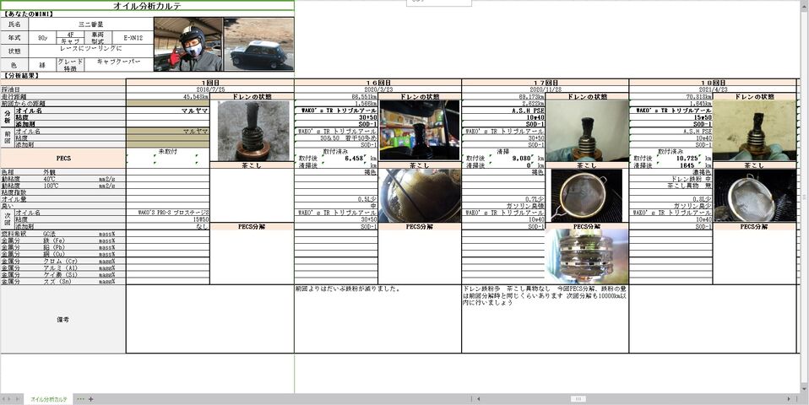The width and height of the screenshot is (809, 405).
Task: Select the スズ (Sn) metal row label
Action: coord(63,281)
